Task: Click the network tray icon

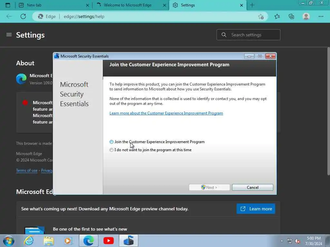Action: point(290,241)
